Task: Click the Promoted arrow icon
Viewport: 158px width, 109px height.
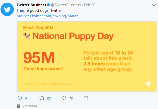Action: pos(19,106)
